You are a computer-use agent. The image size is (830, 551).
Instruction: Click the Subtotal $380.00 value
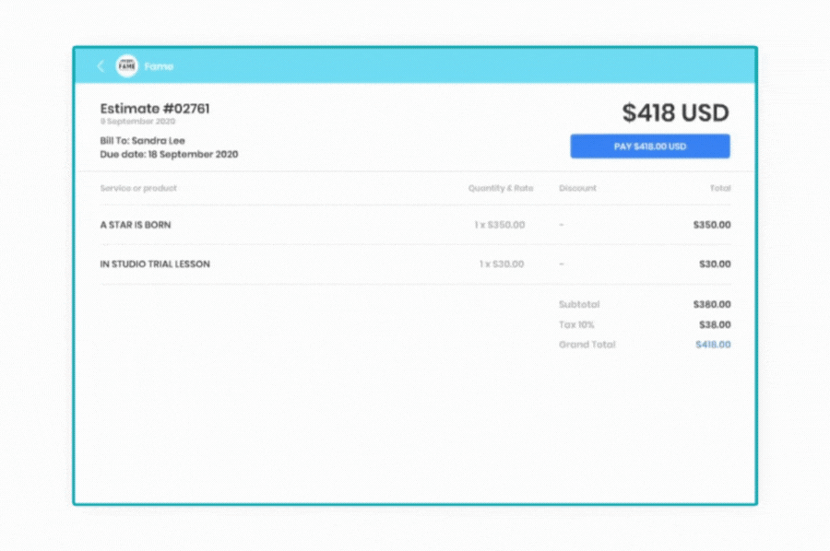[712, 304]
